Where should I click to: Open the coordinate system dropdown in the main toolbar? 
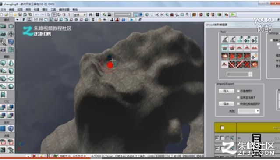pyautogui.click(x=80, y=15)
